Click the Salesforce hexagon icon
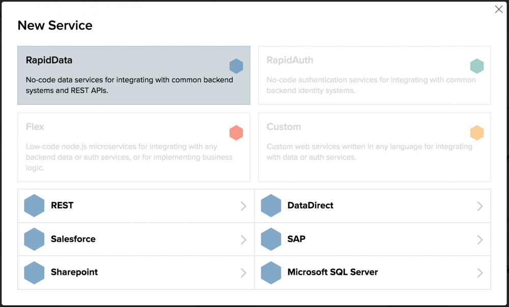Image resolution: width=509 pixels, height=307 pixels. [34, 239]
